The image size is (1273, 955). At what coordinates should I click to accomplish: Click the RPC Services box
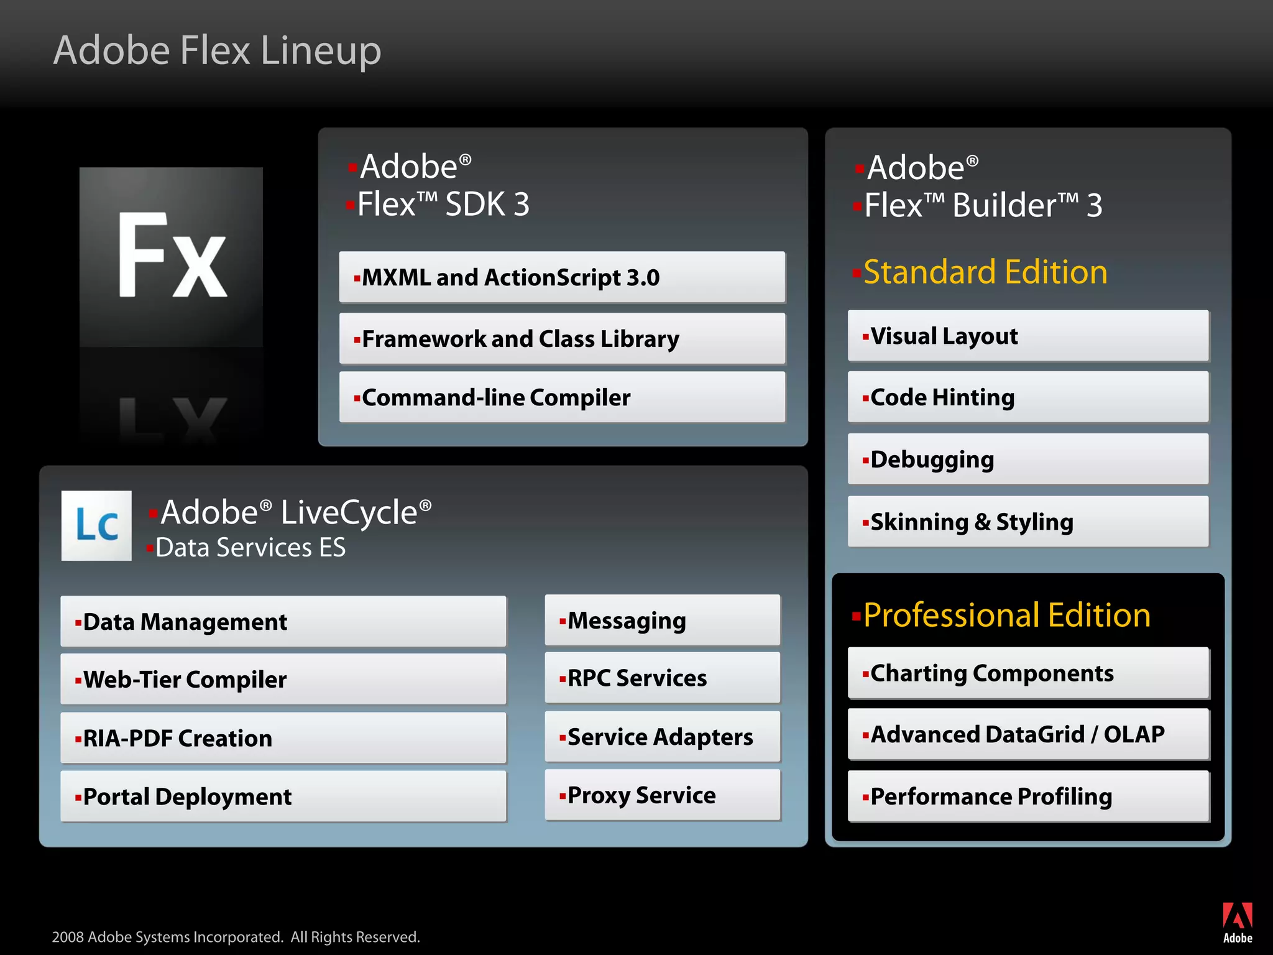click(x=663, y=678)
